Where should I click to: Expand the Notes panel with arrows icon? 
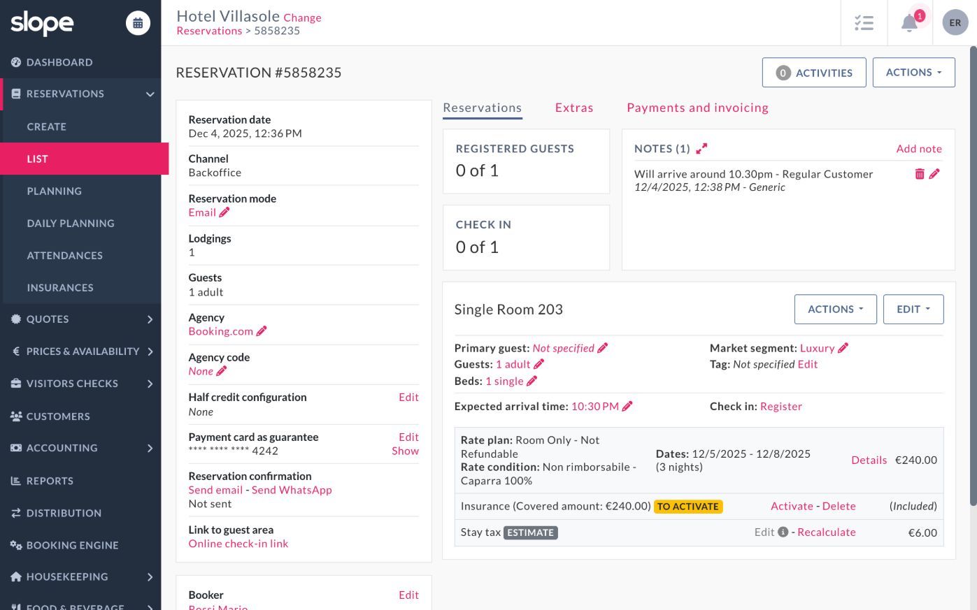[x=701, y=148]
